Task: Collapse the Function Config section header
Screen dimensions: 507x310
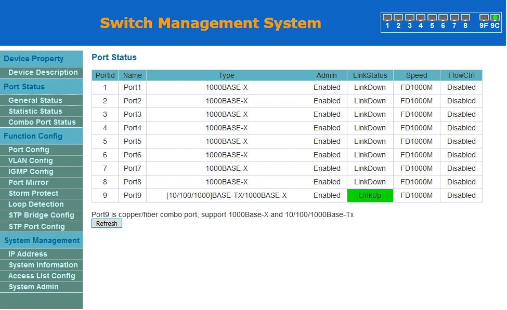Action: click(x=33, y=136)
